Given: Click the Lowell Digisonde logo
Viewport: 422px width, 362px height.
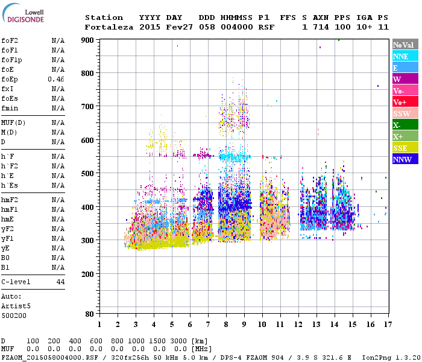Looking at the screenshot, I should (x=23, y=13).
